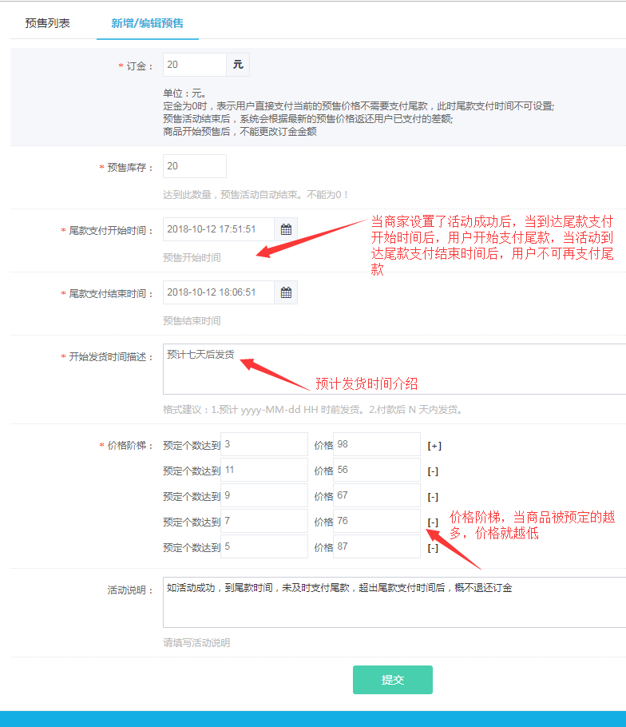Open calendar for final payment end time
626x727 pixels.
[286, 292]
